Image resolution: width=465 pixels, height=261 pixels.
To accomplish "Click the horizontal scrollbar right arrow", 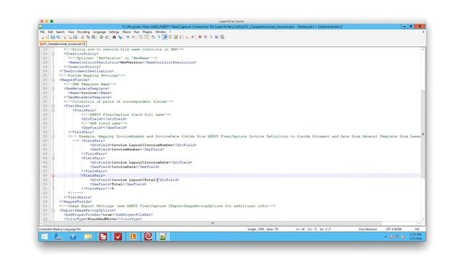I will (418, 223).
